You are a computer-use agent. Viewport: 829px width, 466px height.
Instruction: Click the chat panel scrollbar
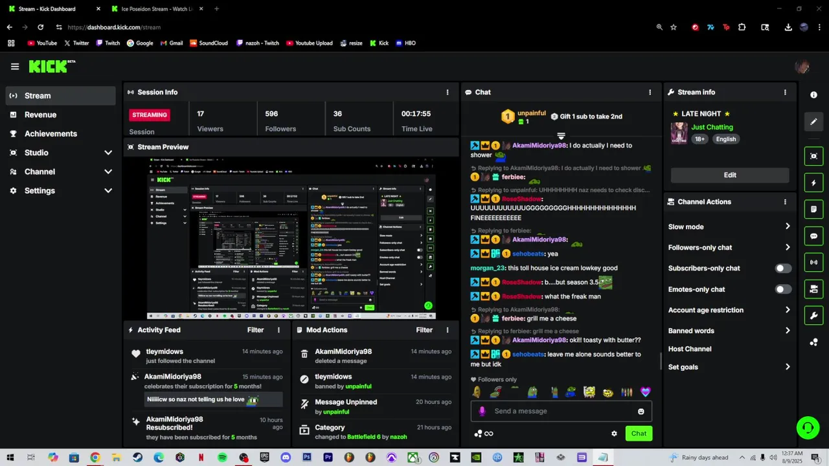click(x=661, y=361)
